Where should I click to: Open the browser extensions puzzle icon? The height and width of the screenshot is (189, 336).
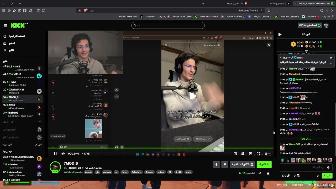point(44,10)
